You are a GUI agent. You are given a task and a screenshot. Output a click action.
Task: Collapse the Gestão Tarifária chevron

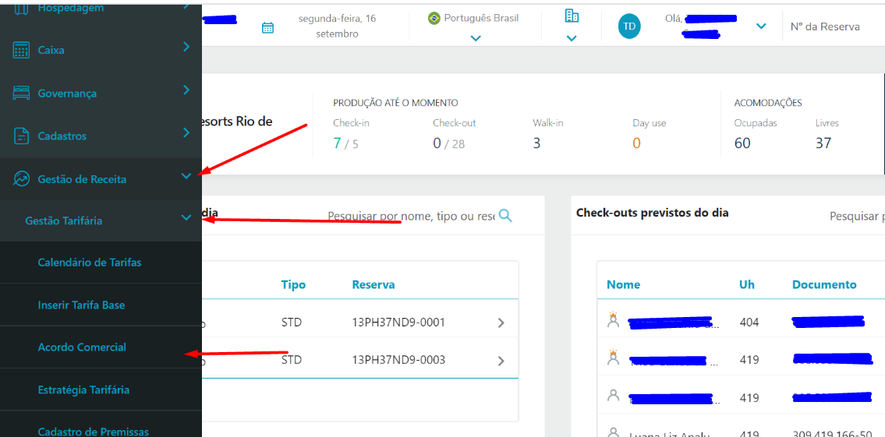(x=187, y=217)
